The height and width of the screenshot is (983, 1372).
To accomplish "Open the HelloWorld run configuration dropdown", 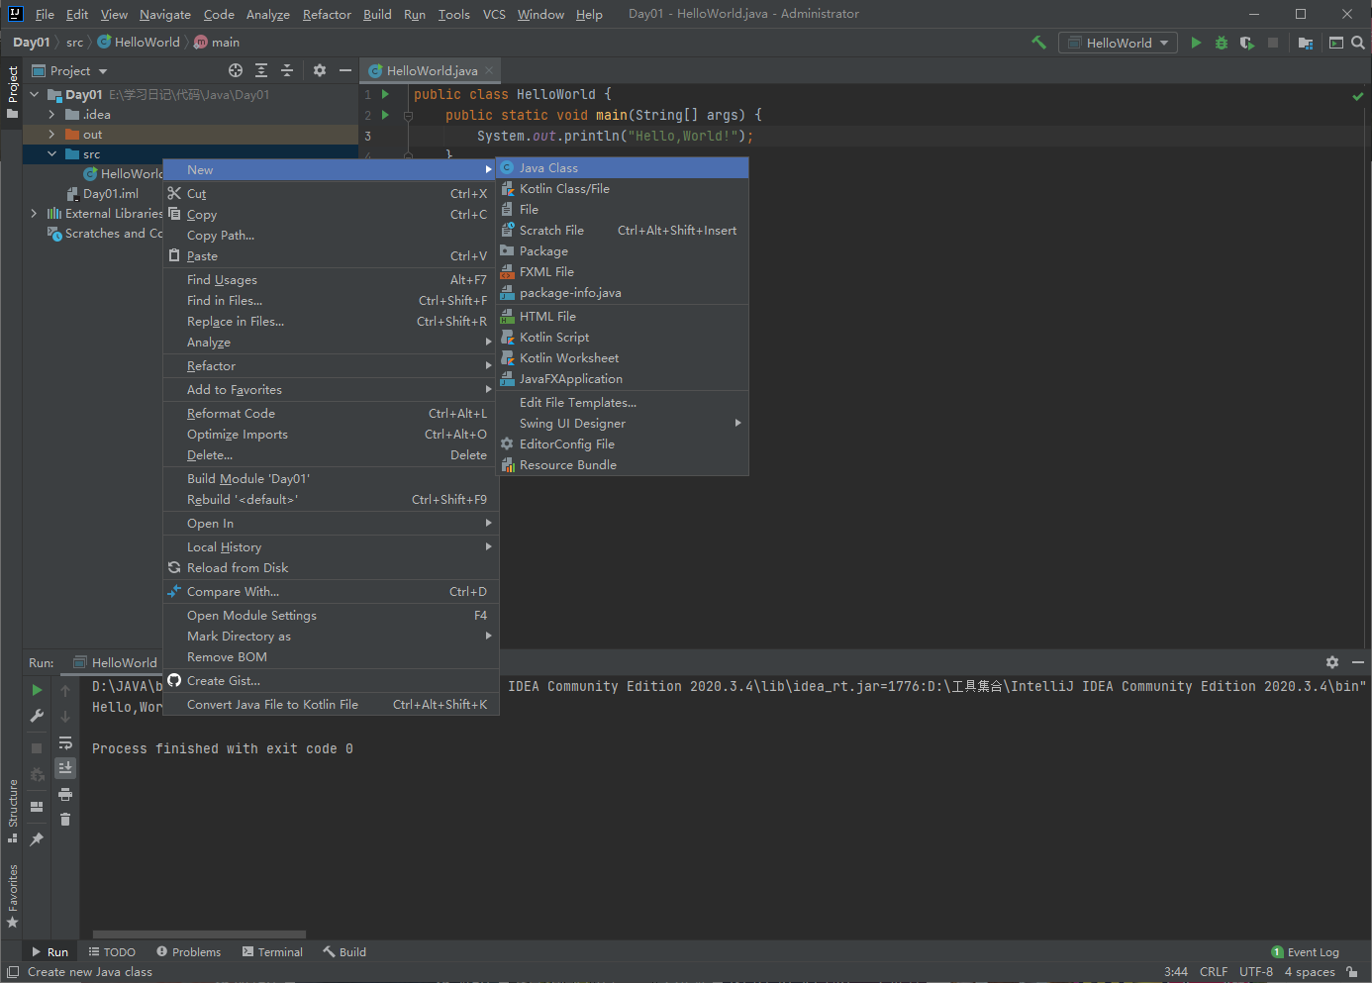I will [x=1119, y=43].
